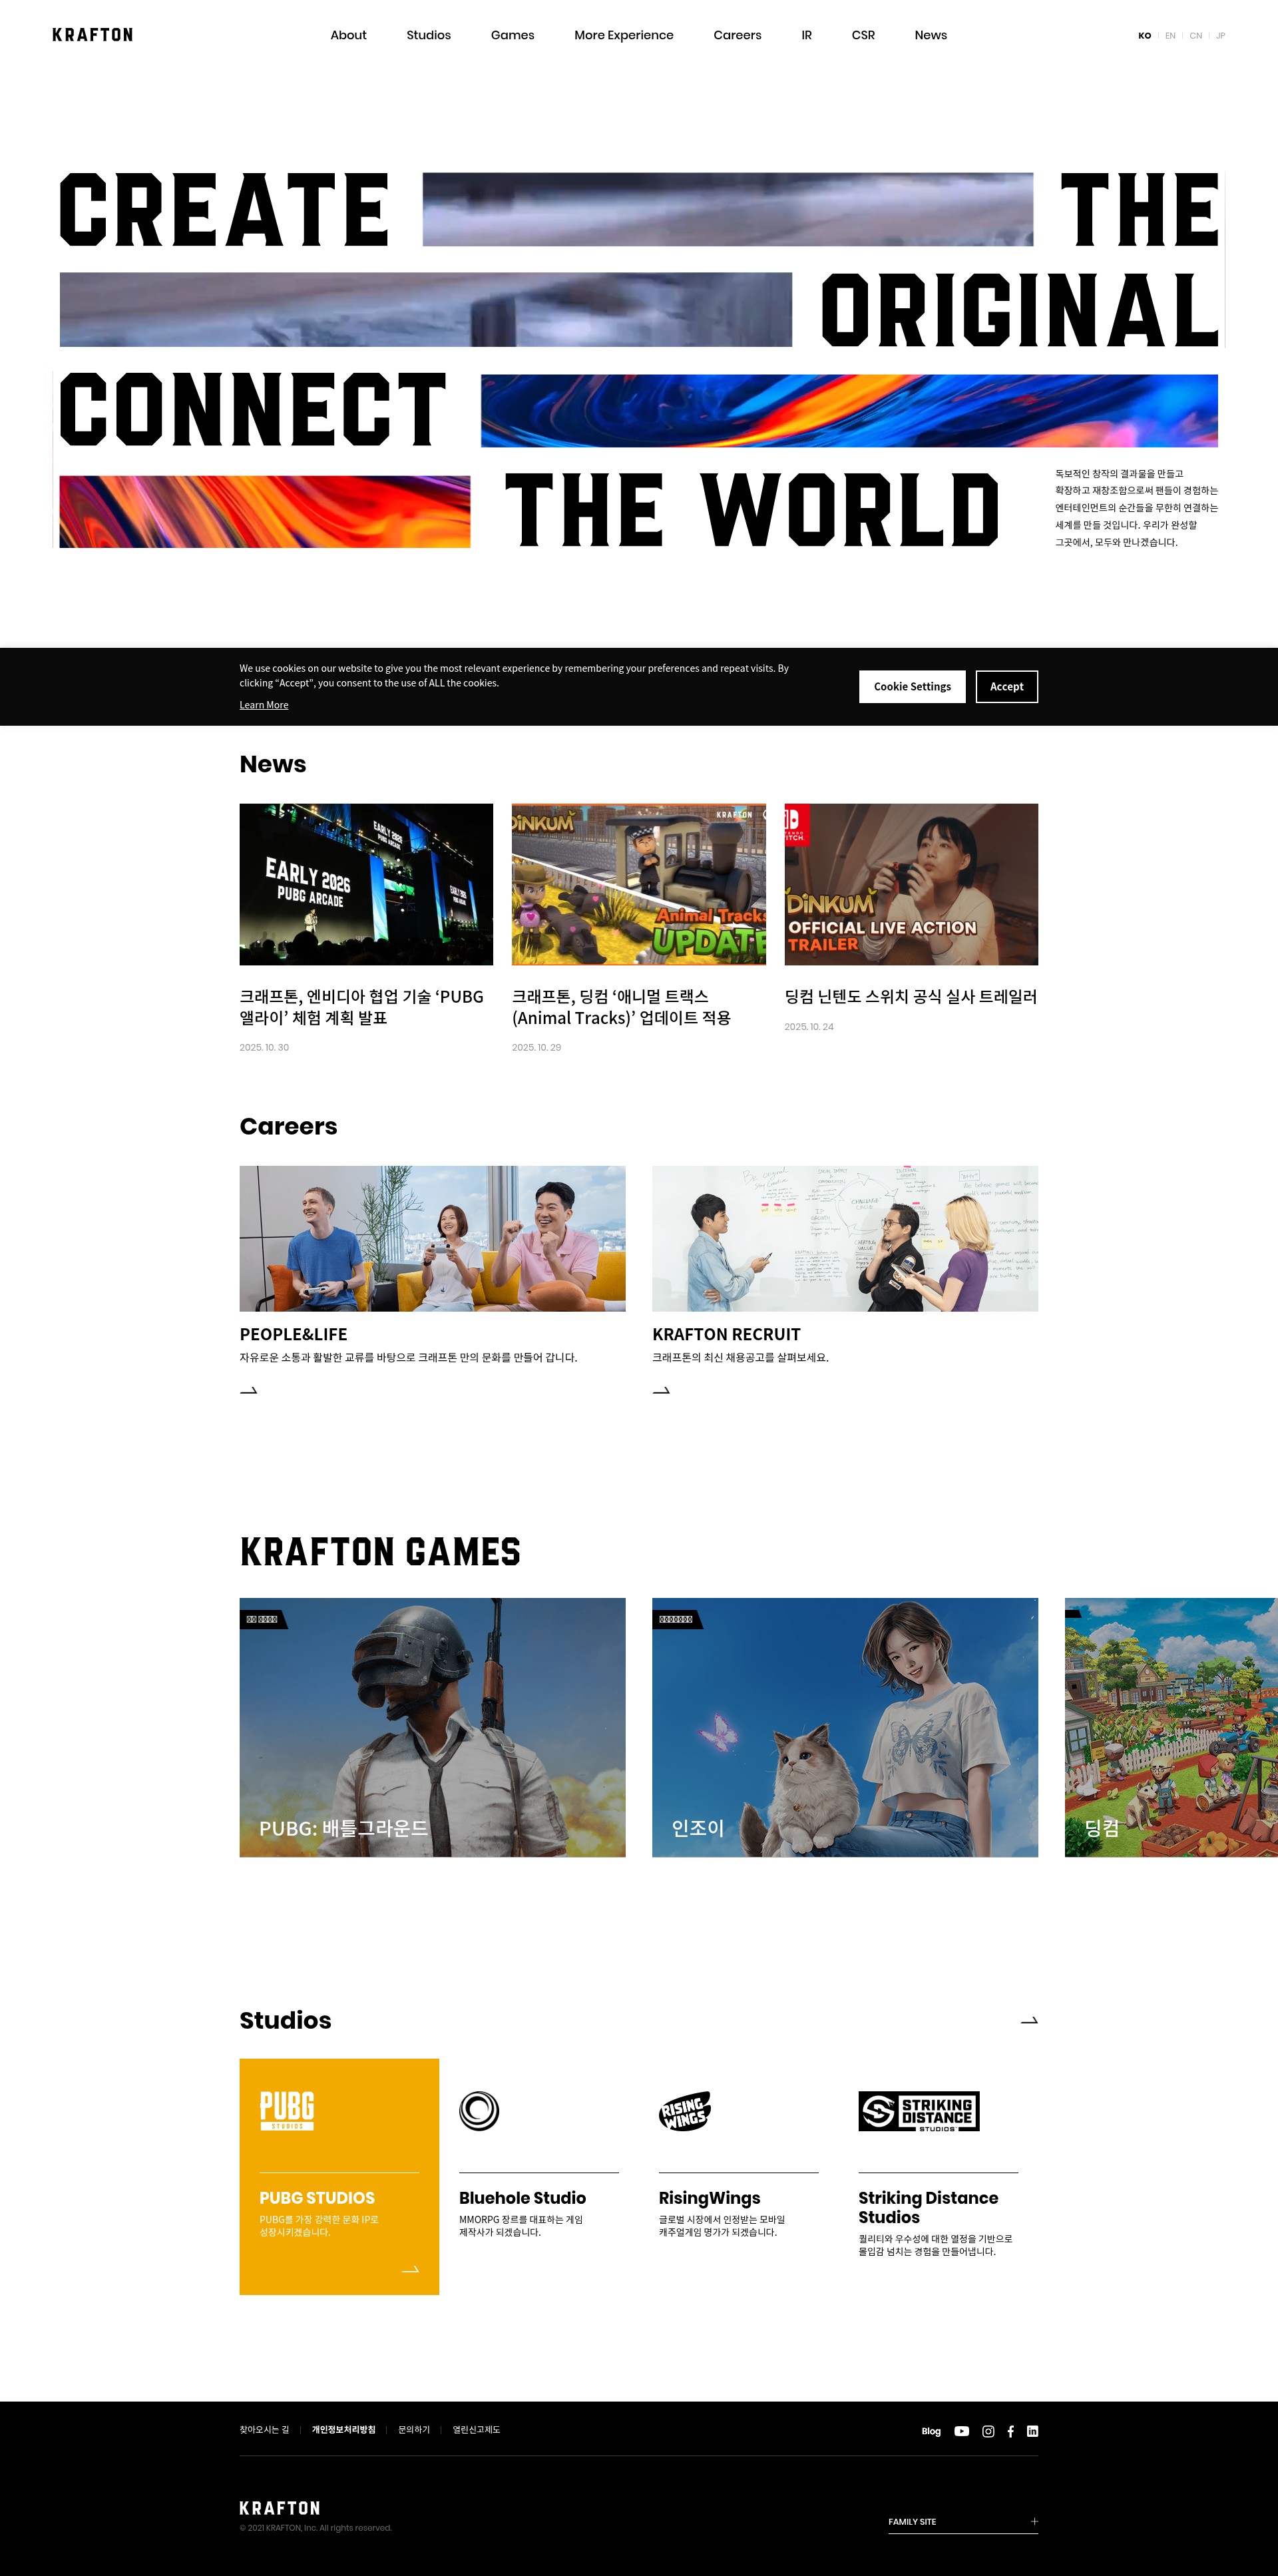Open the Instagram icon in footer
The width and height of the screenshot is (1278, 2576).
pyautogui.click(x=988, y=2431)
